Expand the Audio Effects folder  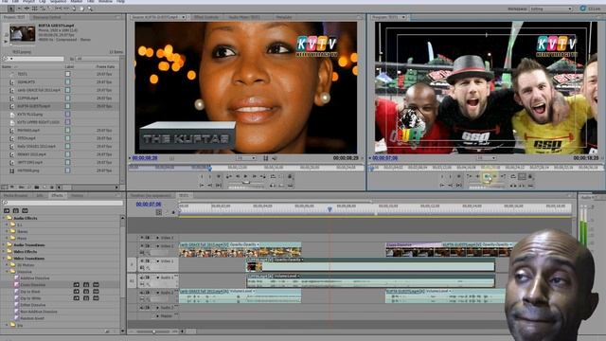point(4,218)
